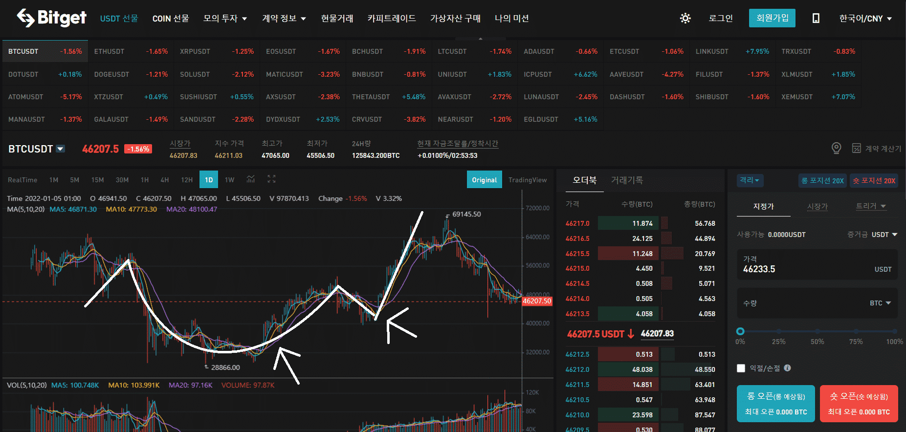Expand the BTCUSDT pair dropdown

[61, 149]
